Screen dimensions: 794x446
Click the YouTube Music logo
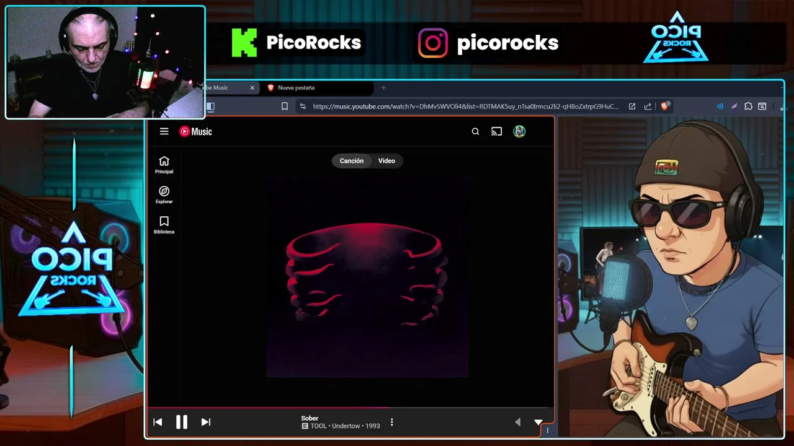pyautogui.click(x=195, y=131)
